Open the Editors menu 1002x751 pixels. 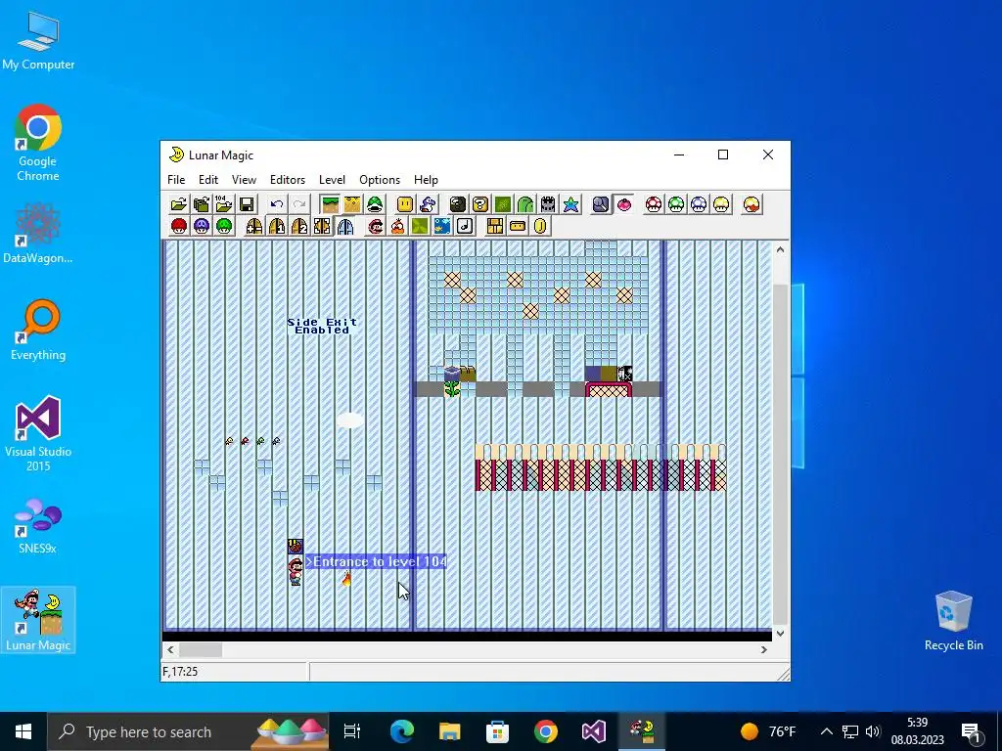[288, 180]
